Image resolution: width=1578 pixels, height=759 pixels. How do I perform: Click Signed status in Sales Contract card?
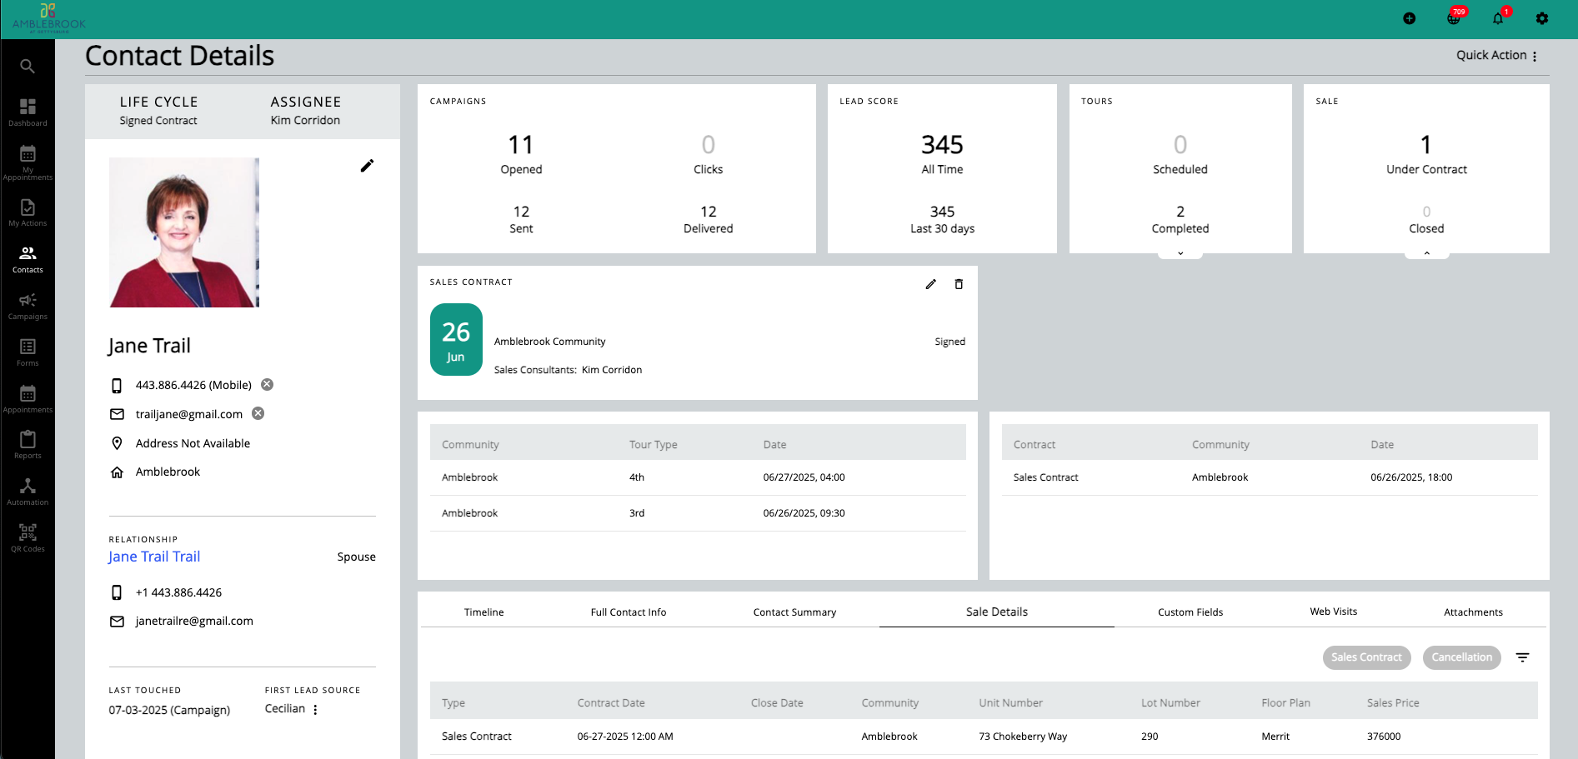949,342
